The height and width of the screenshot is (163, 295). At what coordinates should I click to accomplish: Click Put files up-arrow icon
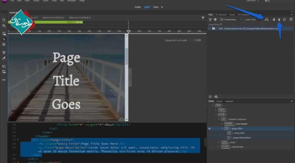279,19
